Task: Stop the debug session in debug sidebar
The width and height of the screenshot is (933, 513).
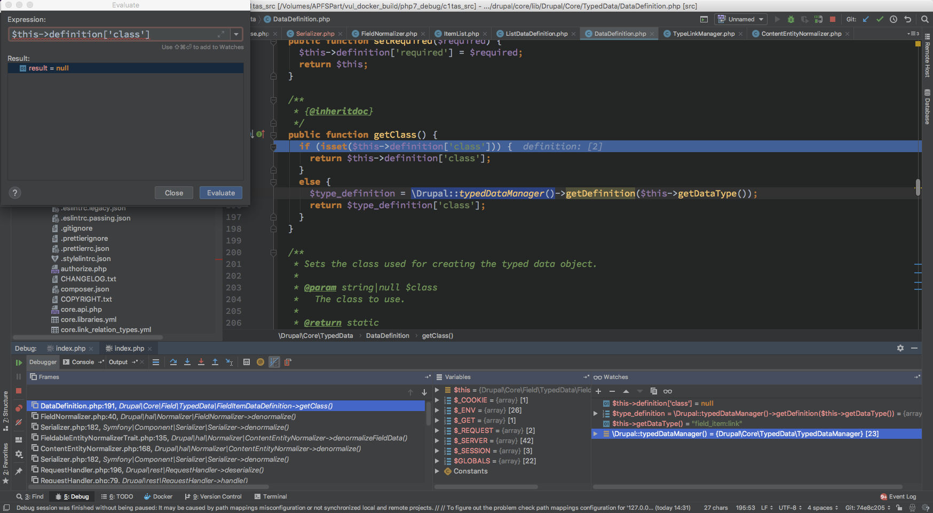Action: coord(19,391)
